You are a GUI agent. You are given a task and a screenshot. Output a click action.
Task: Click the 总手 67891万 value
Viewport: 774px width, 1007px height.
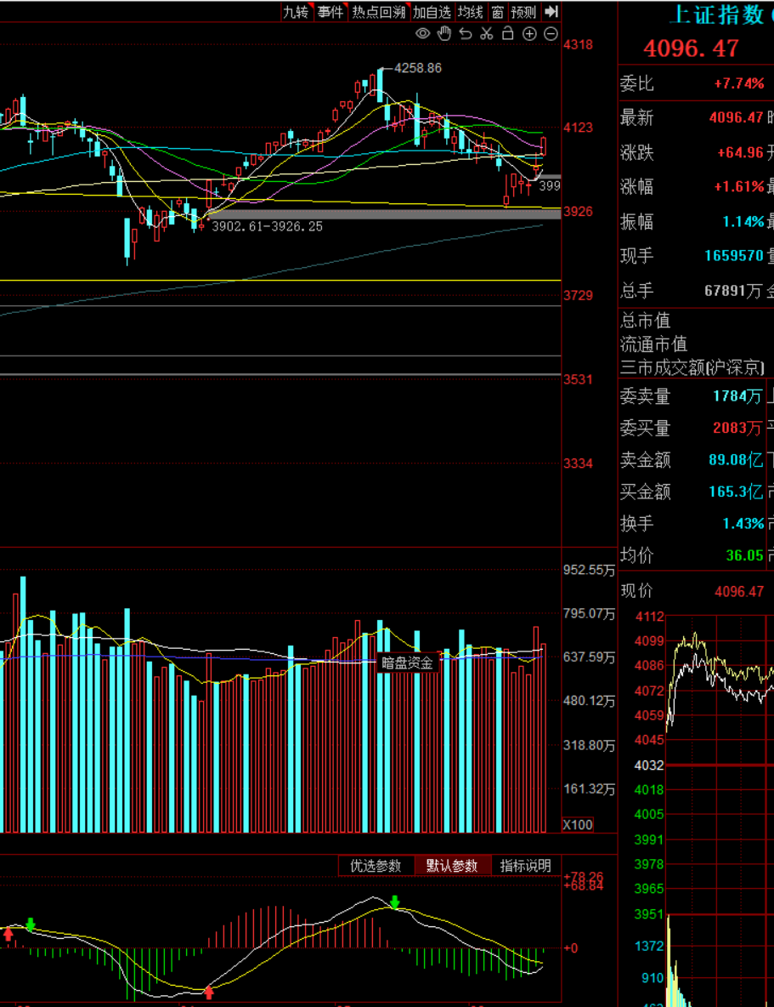[x=733, y=291]
